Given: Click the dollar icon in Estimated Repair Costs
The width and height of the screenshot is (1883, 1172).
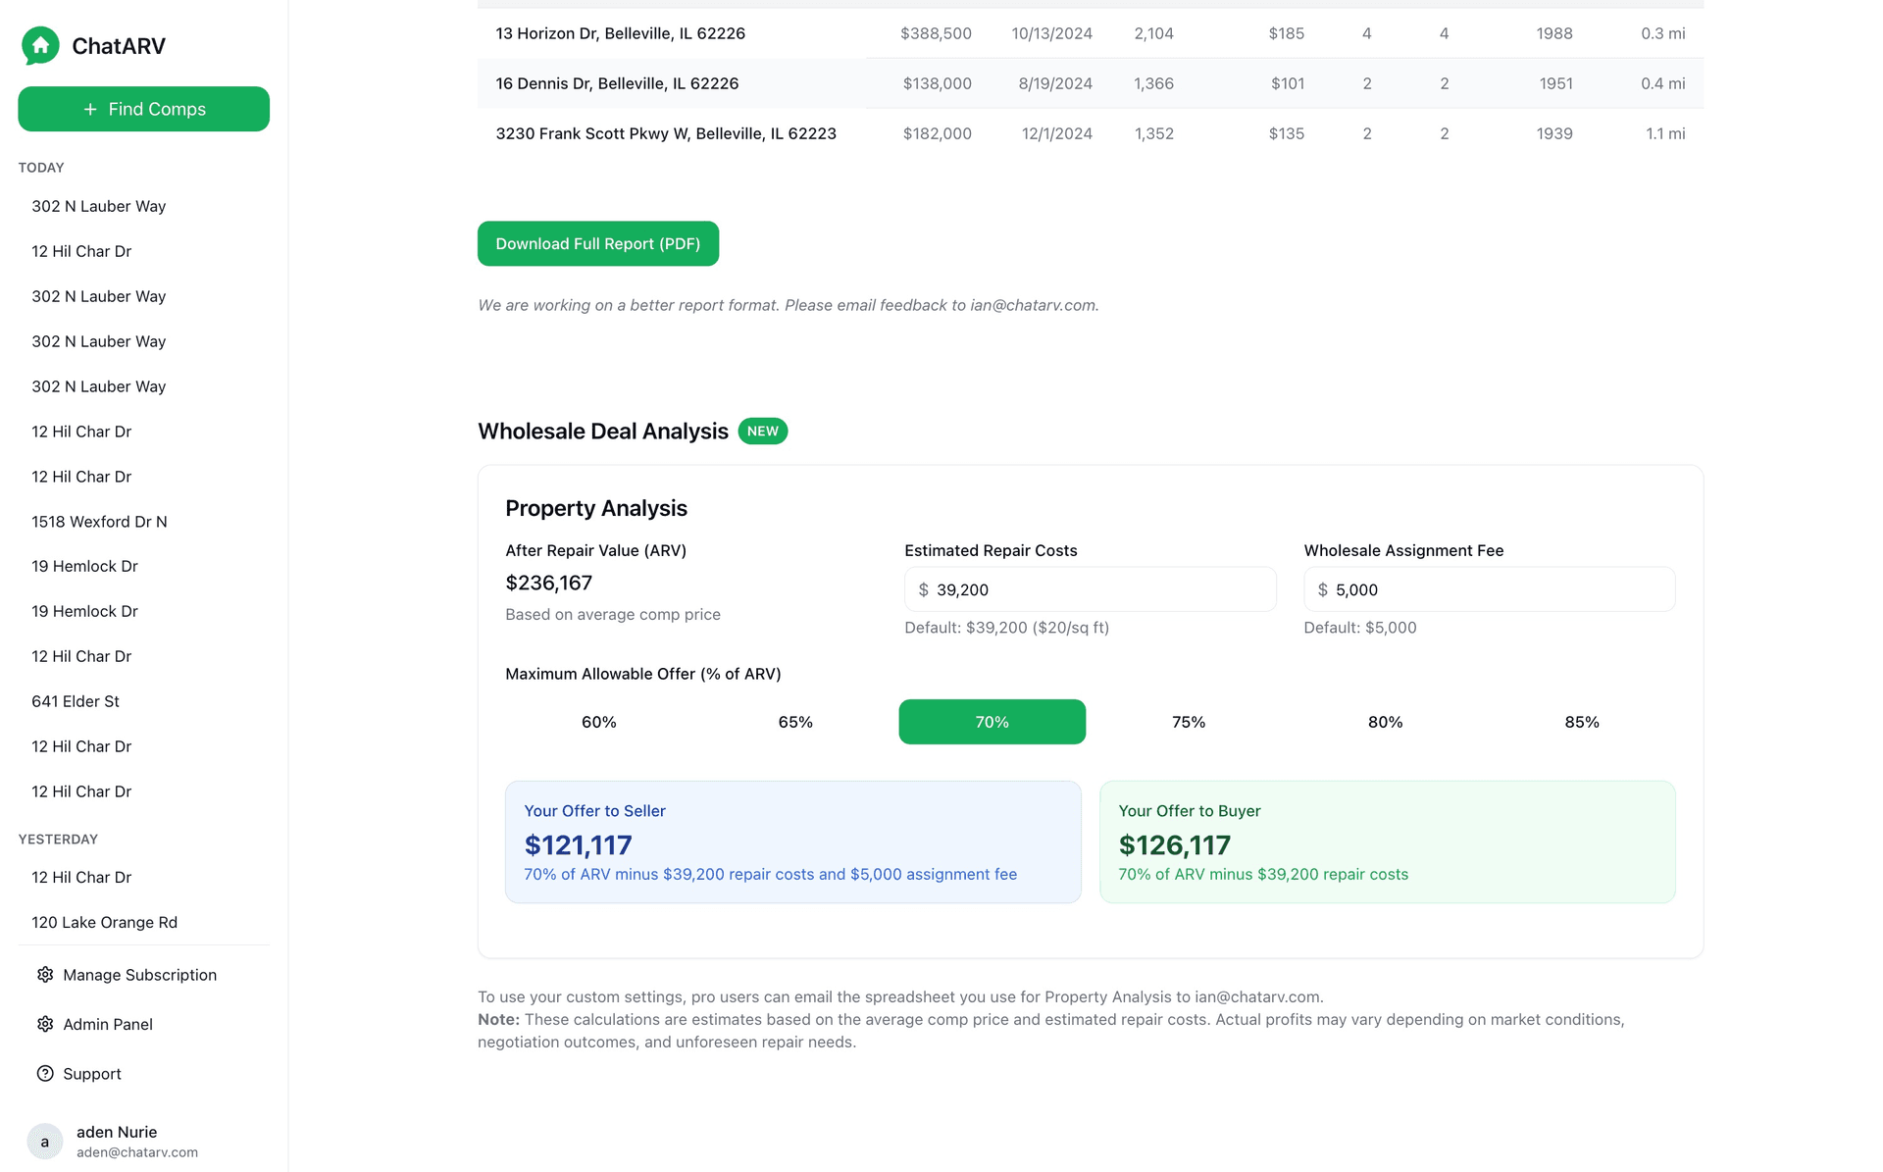Looking at the screenshot, I should pyautogui.click(x=922, y=589).
